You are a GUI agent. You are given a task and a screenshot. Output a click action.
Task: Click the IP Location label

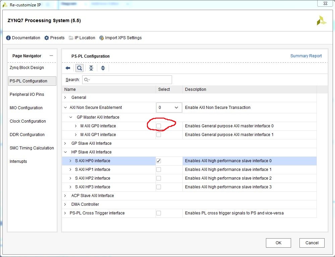[85, 38]
